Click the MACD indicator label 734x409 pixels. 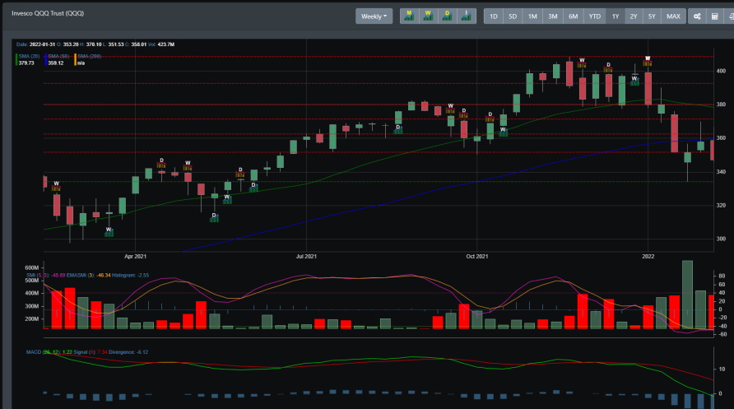click(x=43, y=352)
